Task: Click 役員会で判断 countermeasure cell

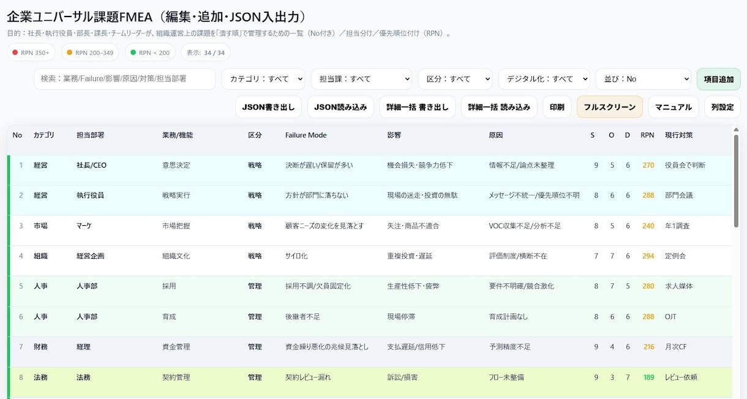Action: (x=685, y=165)
